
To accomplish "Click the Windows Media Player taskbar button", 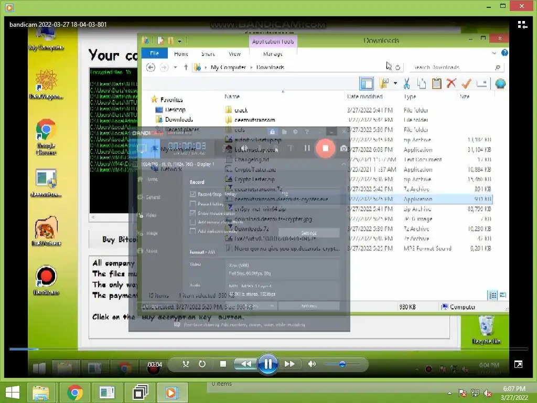I will pyautogui.click(x=172, y=393).
